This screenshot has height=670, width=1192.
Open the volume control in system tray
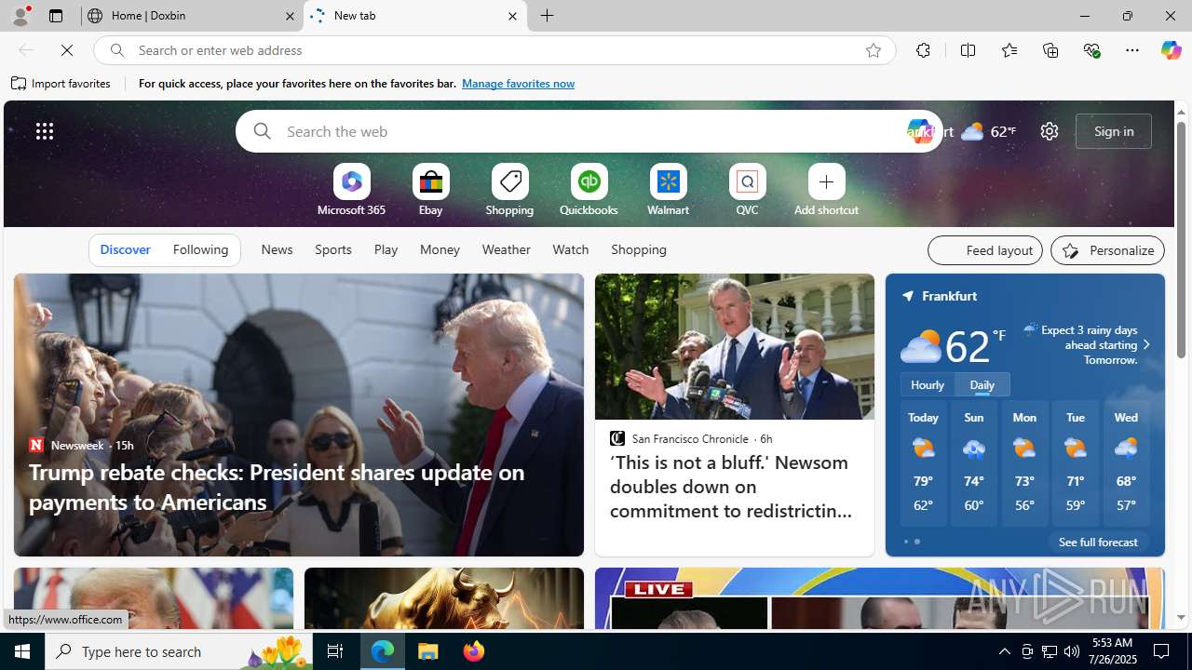[1072, 651]
